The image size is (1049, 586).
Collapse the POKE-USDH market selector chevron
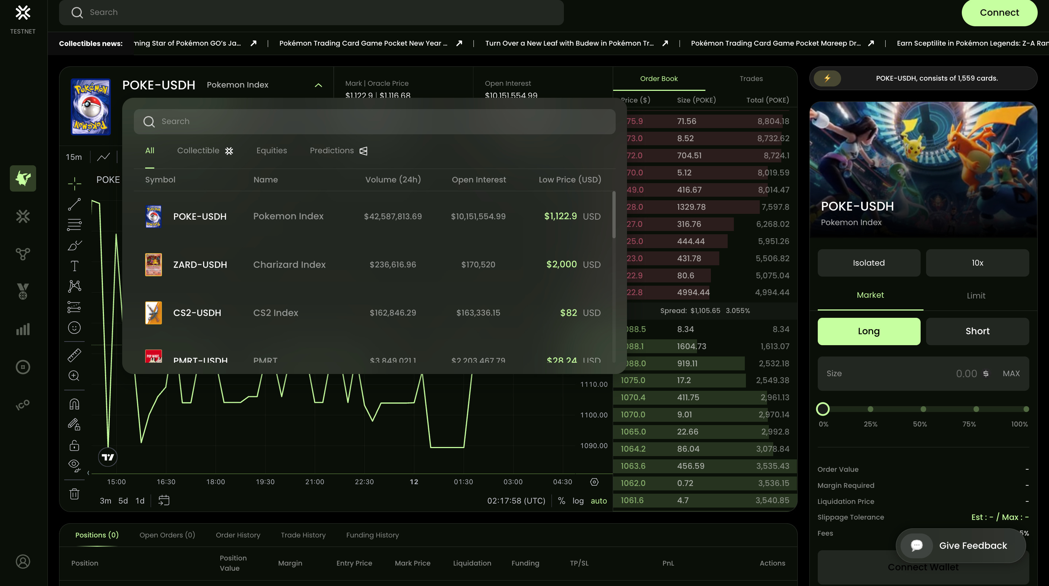(318, 85)
